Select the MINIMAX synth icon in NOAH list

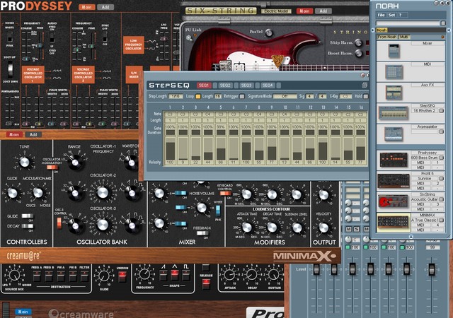click(394, 222)
